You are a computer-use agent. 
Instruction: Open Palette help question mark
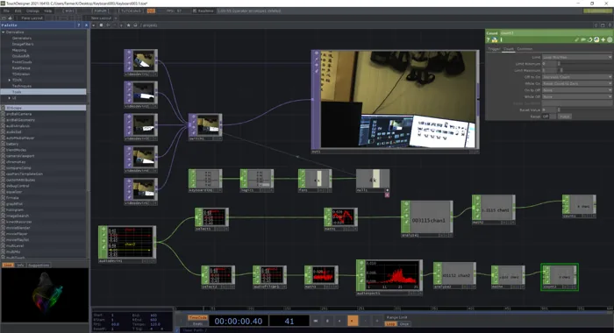point(79,25)
